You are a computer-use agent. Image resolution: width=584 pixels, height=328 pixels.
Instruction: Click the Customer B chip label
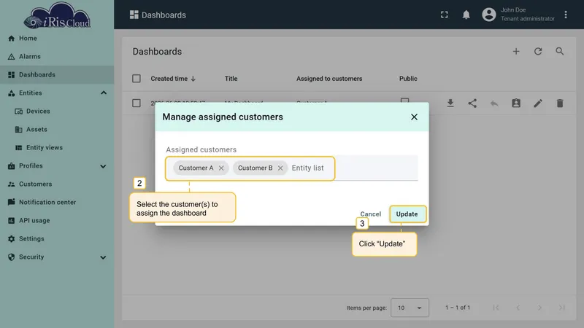tap(255, 168)
